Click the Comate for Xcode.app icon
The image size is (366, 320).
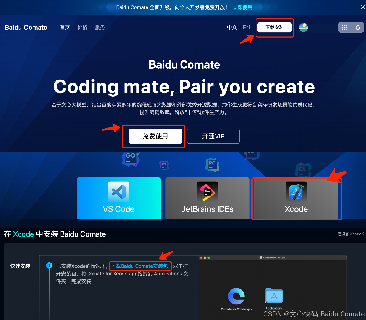point(236,296)
